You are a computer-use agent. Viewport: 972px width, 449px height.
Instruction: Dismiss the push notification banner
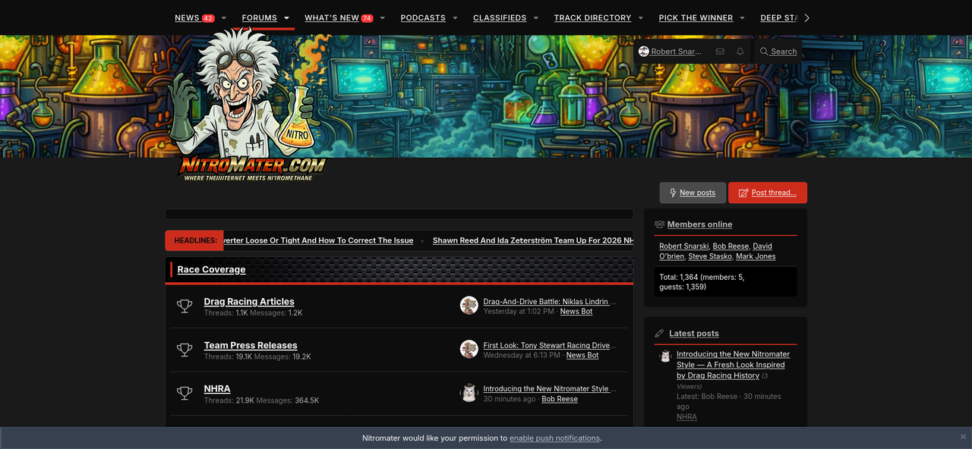click(963, 438)
